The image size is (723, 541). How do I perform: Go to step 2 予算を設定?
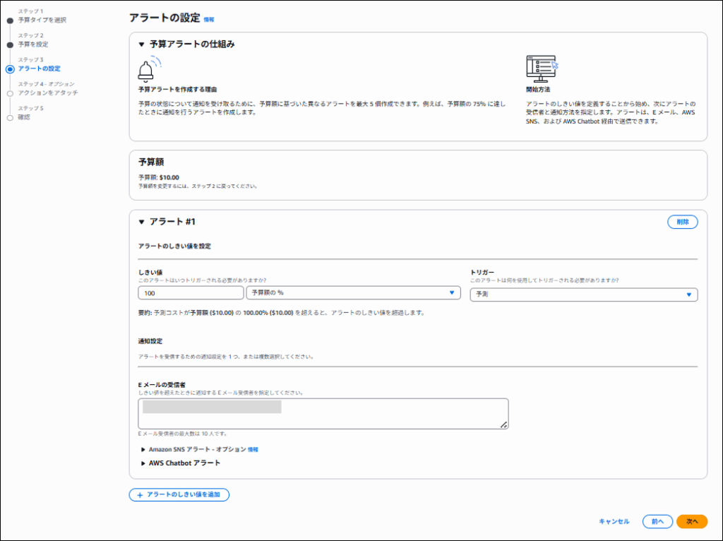pyautogui.click(x=33, y=44)
